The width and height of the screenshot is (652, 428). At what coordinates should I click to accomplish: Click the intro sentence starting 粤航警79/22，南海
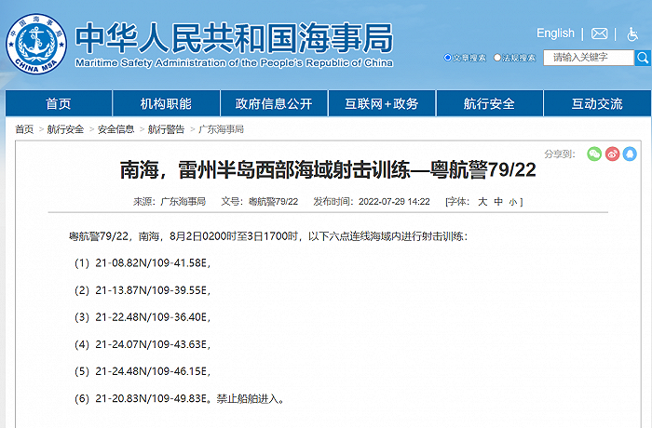[x=268, y=236]
